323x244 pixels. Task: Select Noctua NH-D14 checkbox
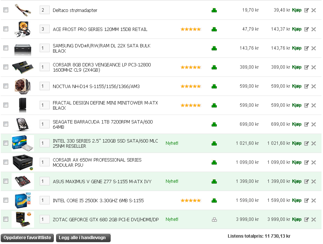(6, 86)
